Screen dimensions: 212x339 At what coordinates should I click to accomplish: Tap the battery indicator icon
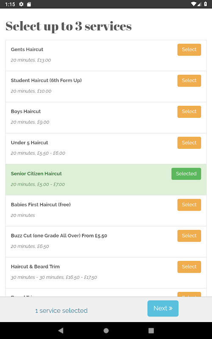click(x=205, y=4)
